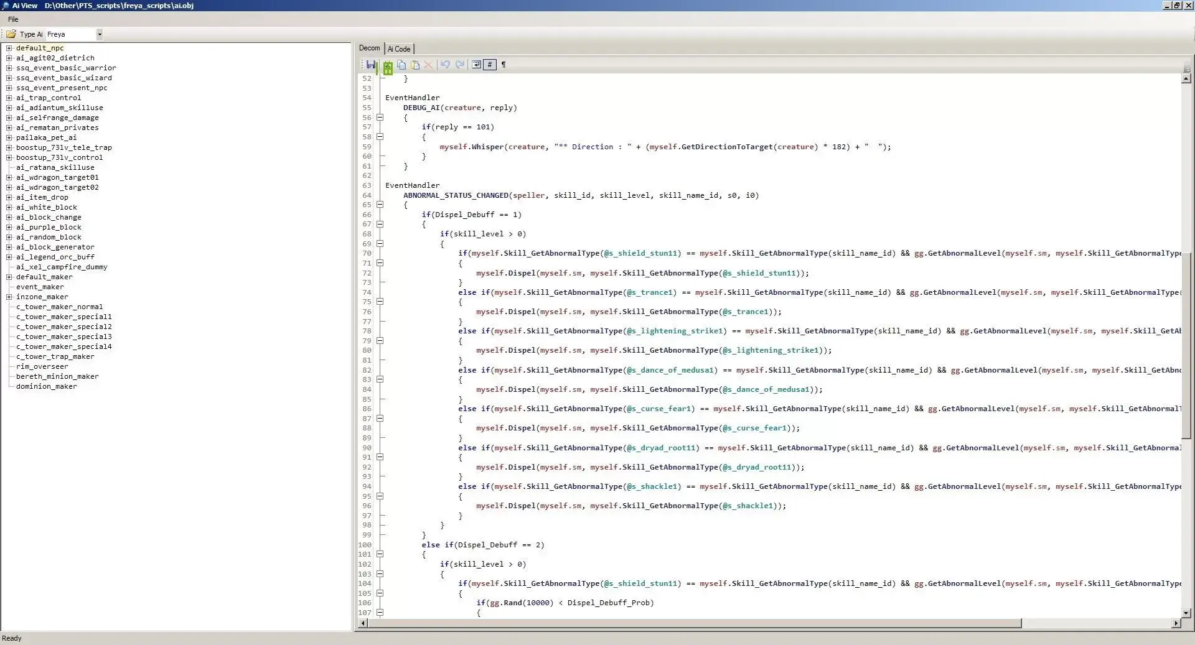Select ssq_event_present_npc in the tree
Image resolution: width=1195 pixels, height=645 pixels.
tap(62, 88)
